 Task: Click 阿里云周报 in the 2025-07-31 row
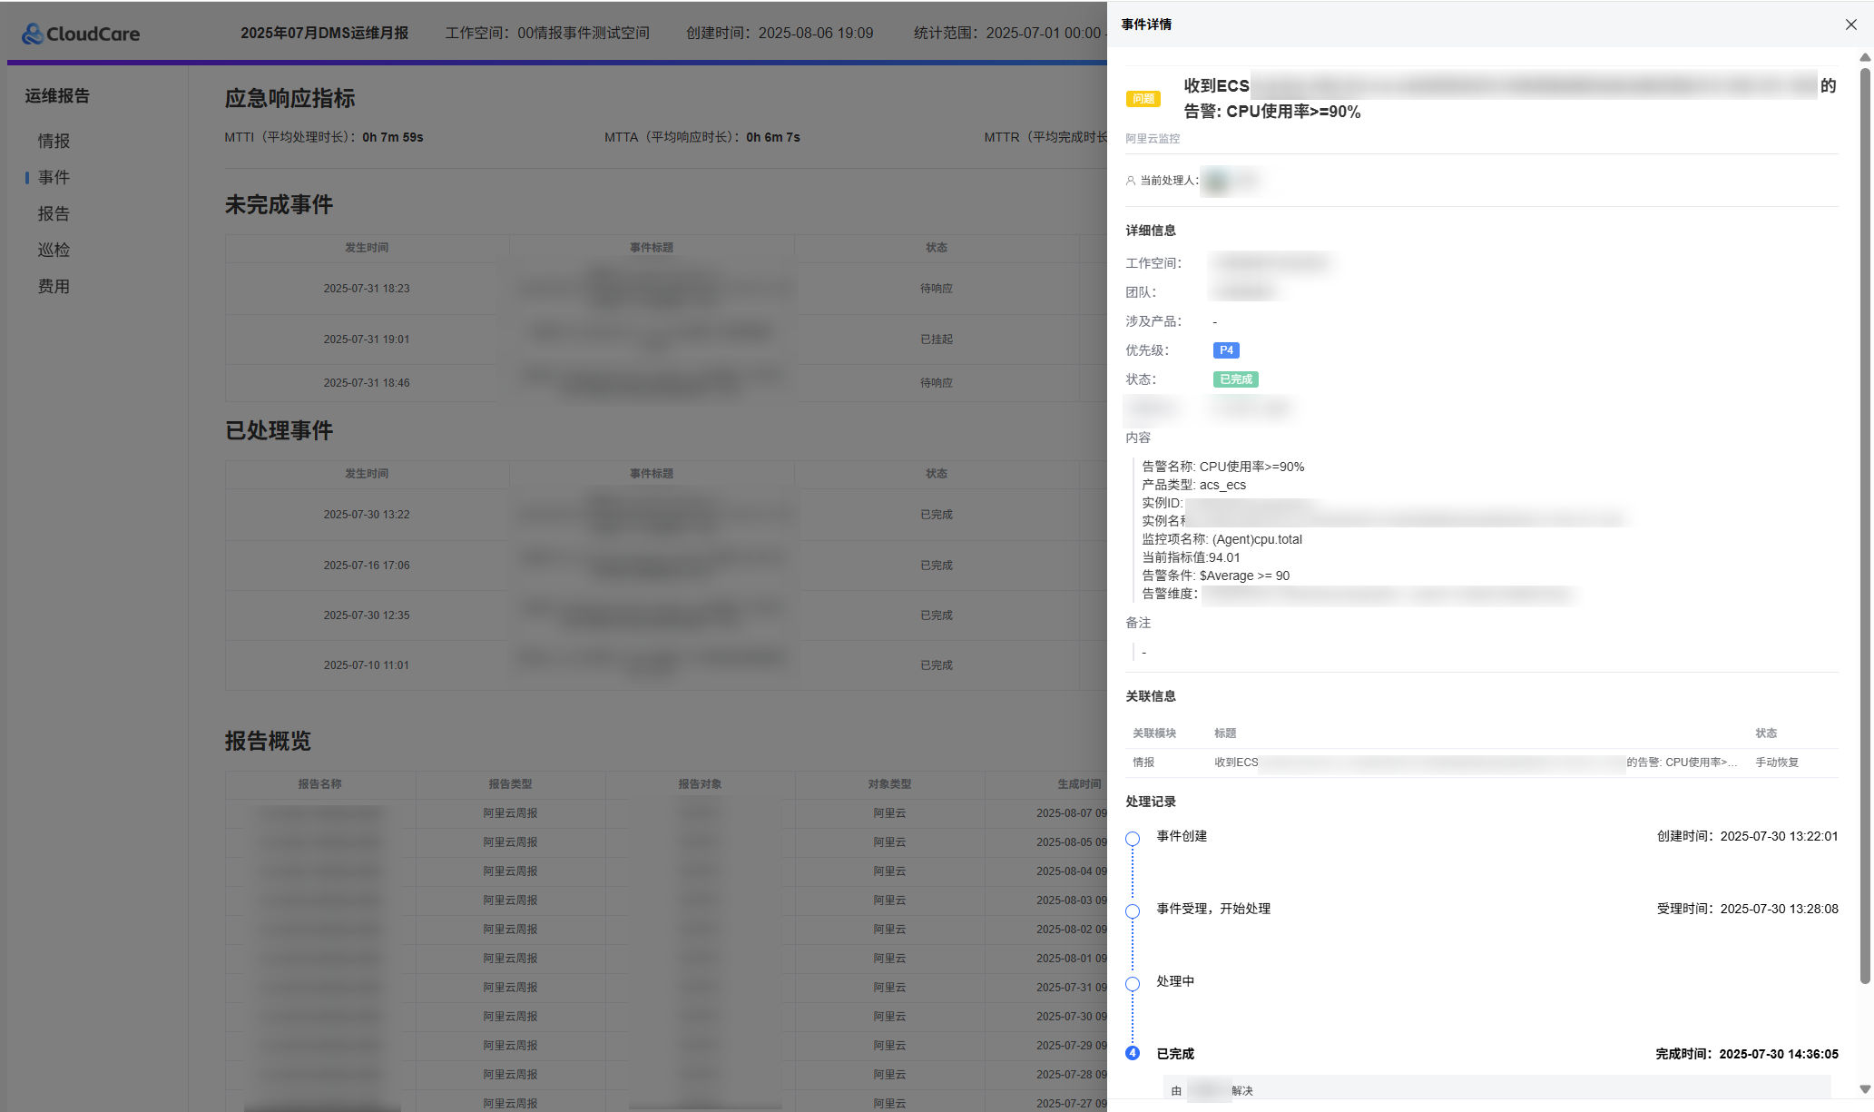tap(510, 988)
